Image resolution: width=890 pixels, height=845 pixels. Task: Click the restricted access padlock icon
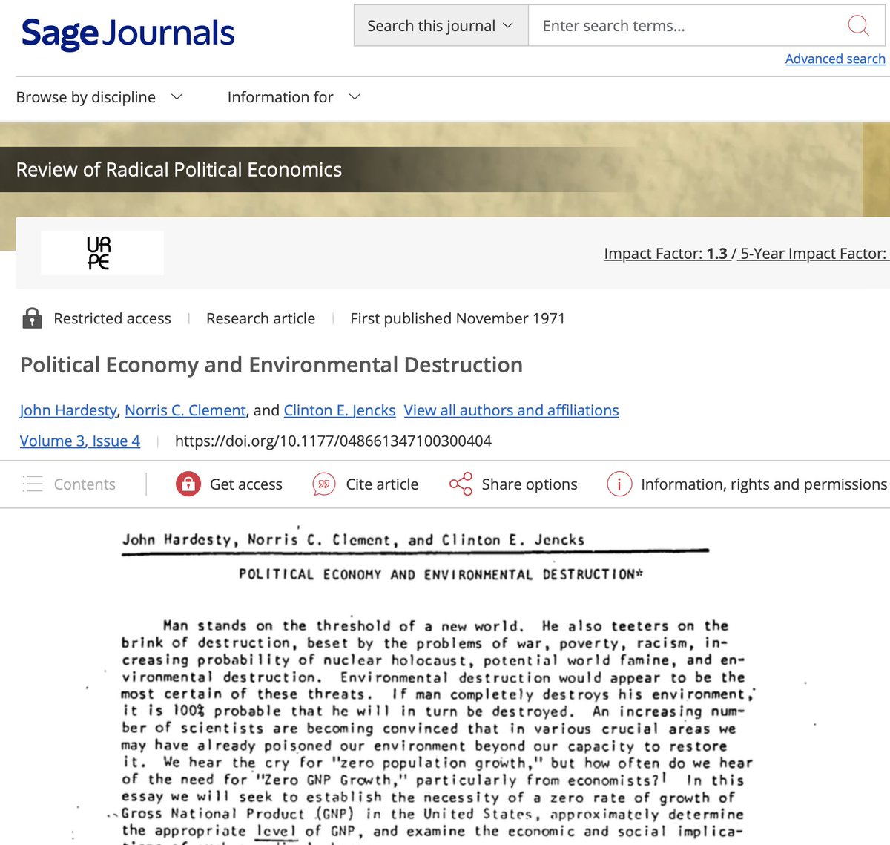(x=32, y=318)
